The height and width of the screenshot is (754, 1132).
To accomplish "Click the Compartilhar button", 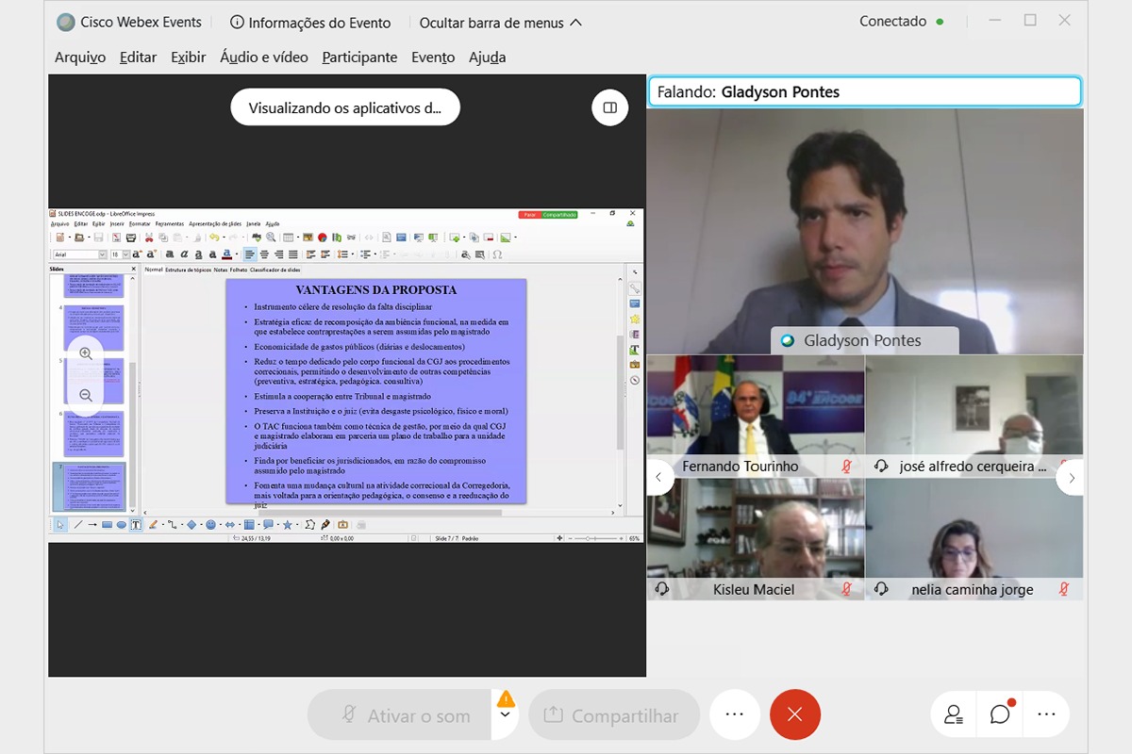I will pos(613,715).
